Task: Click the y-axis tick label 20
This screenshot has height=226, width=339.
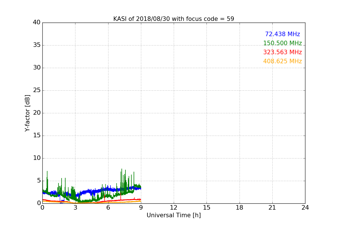Action: click(37, 113)
